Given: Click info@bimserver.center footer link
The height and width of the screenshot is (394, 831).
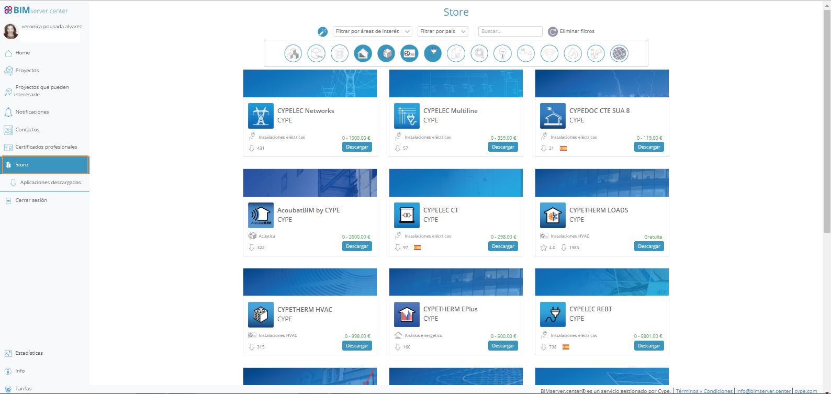Looking at the screenshot, I should tap(763, 391).
